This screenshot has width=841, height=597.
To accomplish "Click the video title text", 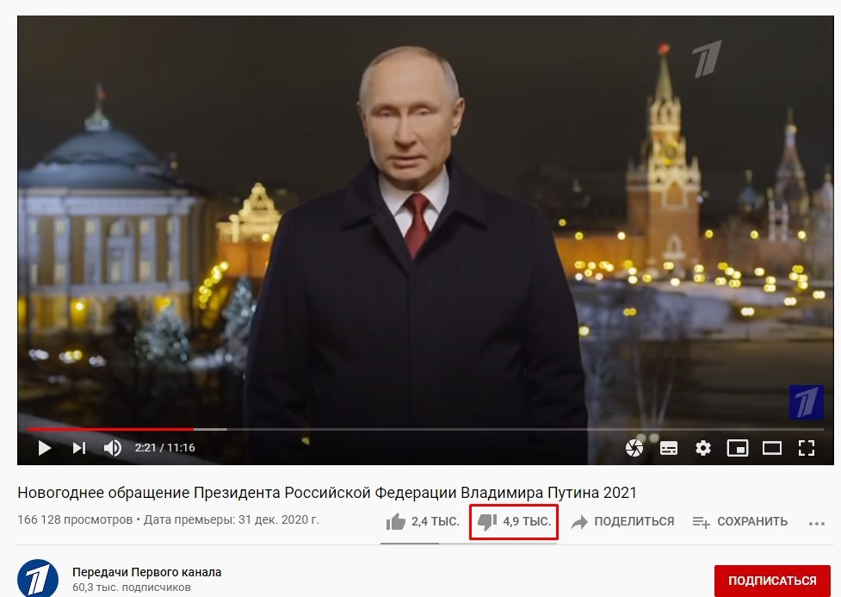I will [x=326, y=492].
